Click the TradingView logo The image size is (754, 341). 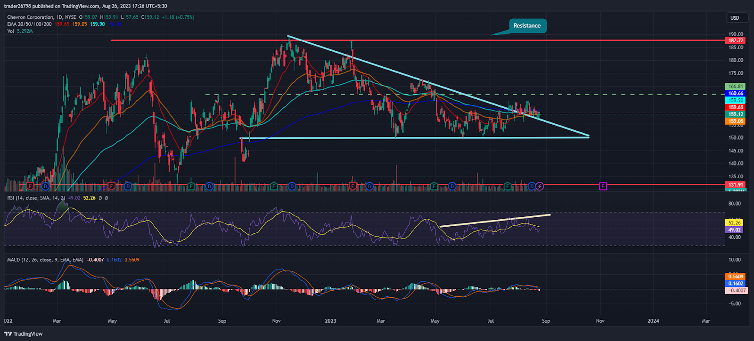coord(24,334)
